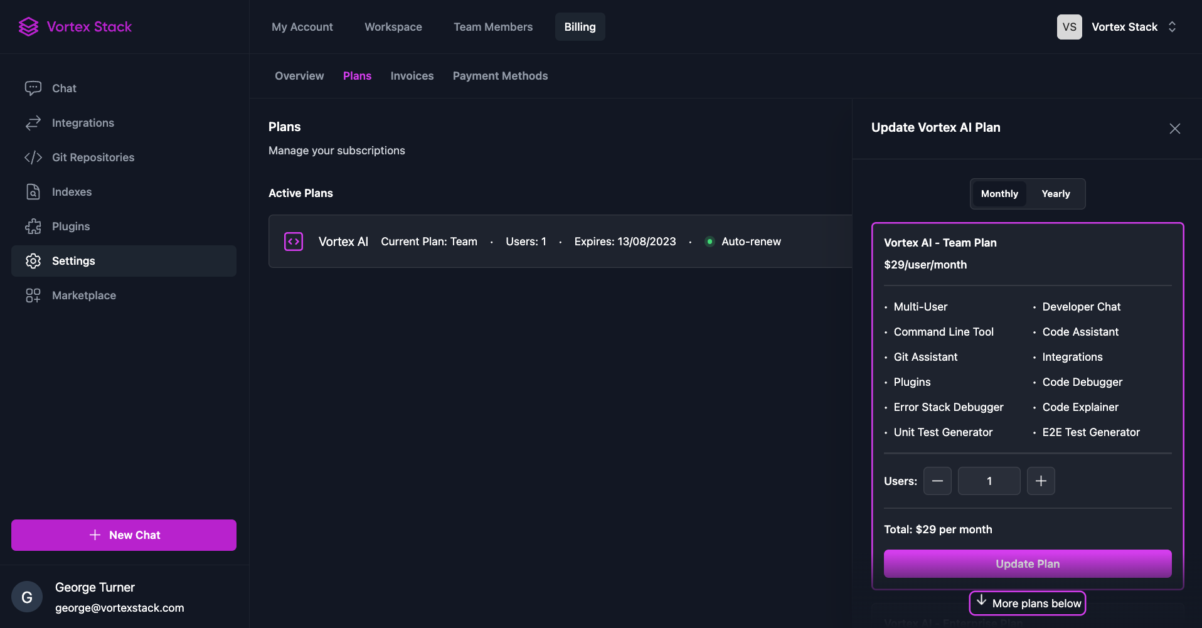Open the Payment Methods sub-tab
The image size is (1202, 628).
[500, 76]
